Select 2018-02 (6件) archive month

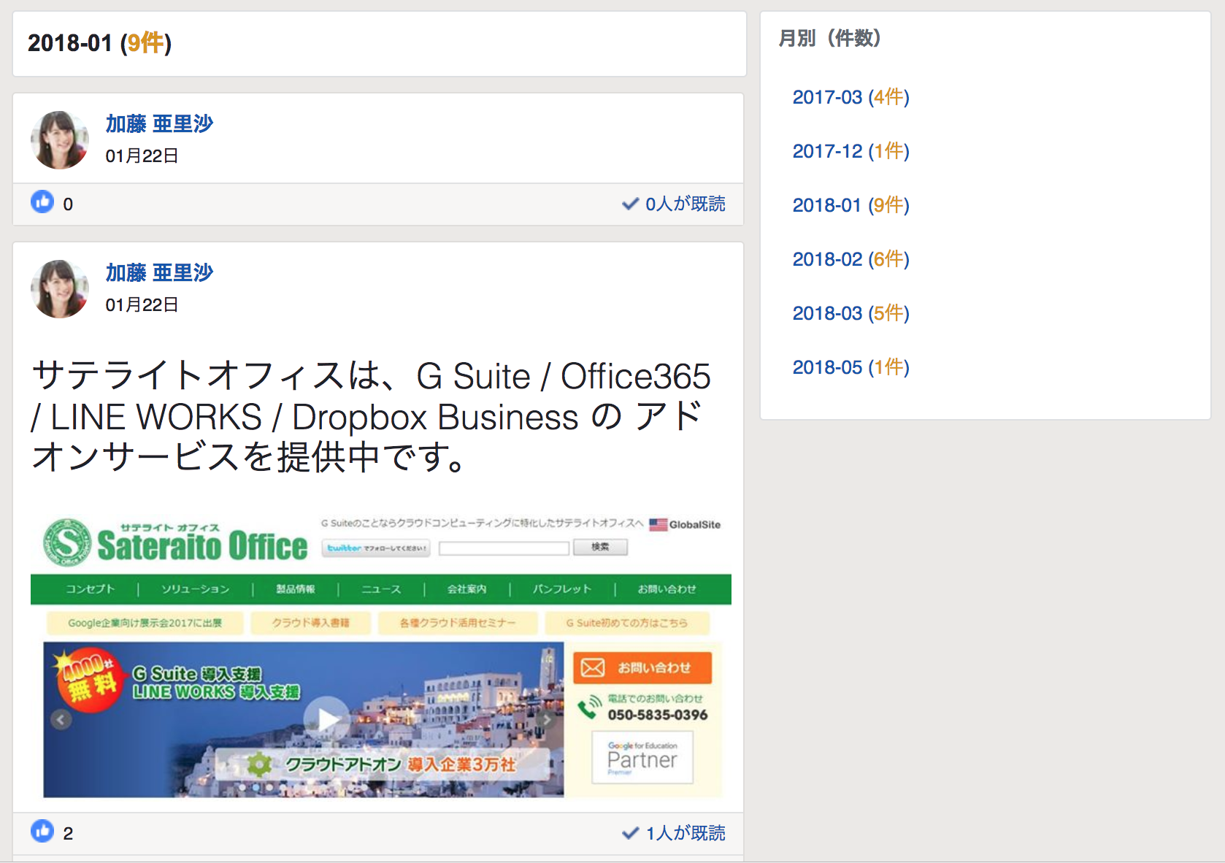coord(850,259)
